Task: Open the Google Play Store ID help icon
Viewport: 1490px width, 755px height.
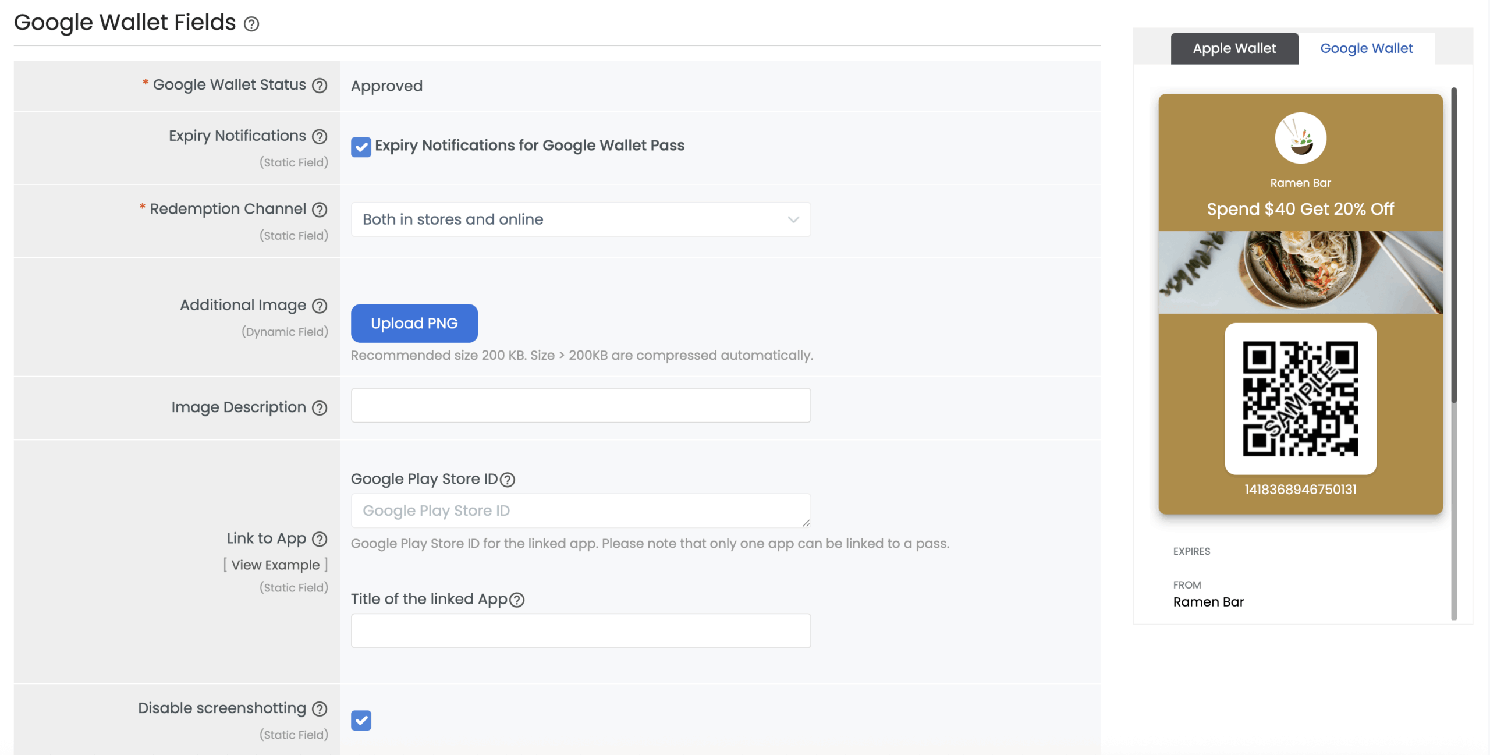Action: (508, 480)
